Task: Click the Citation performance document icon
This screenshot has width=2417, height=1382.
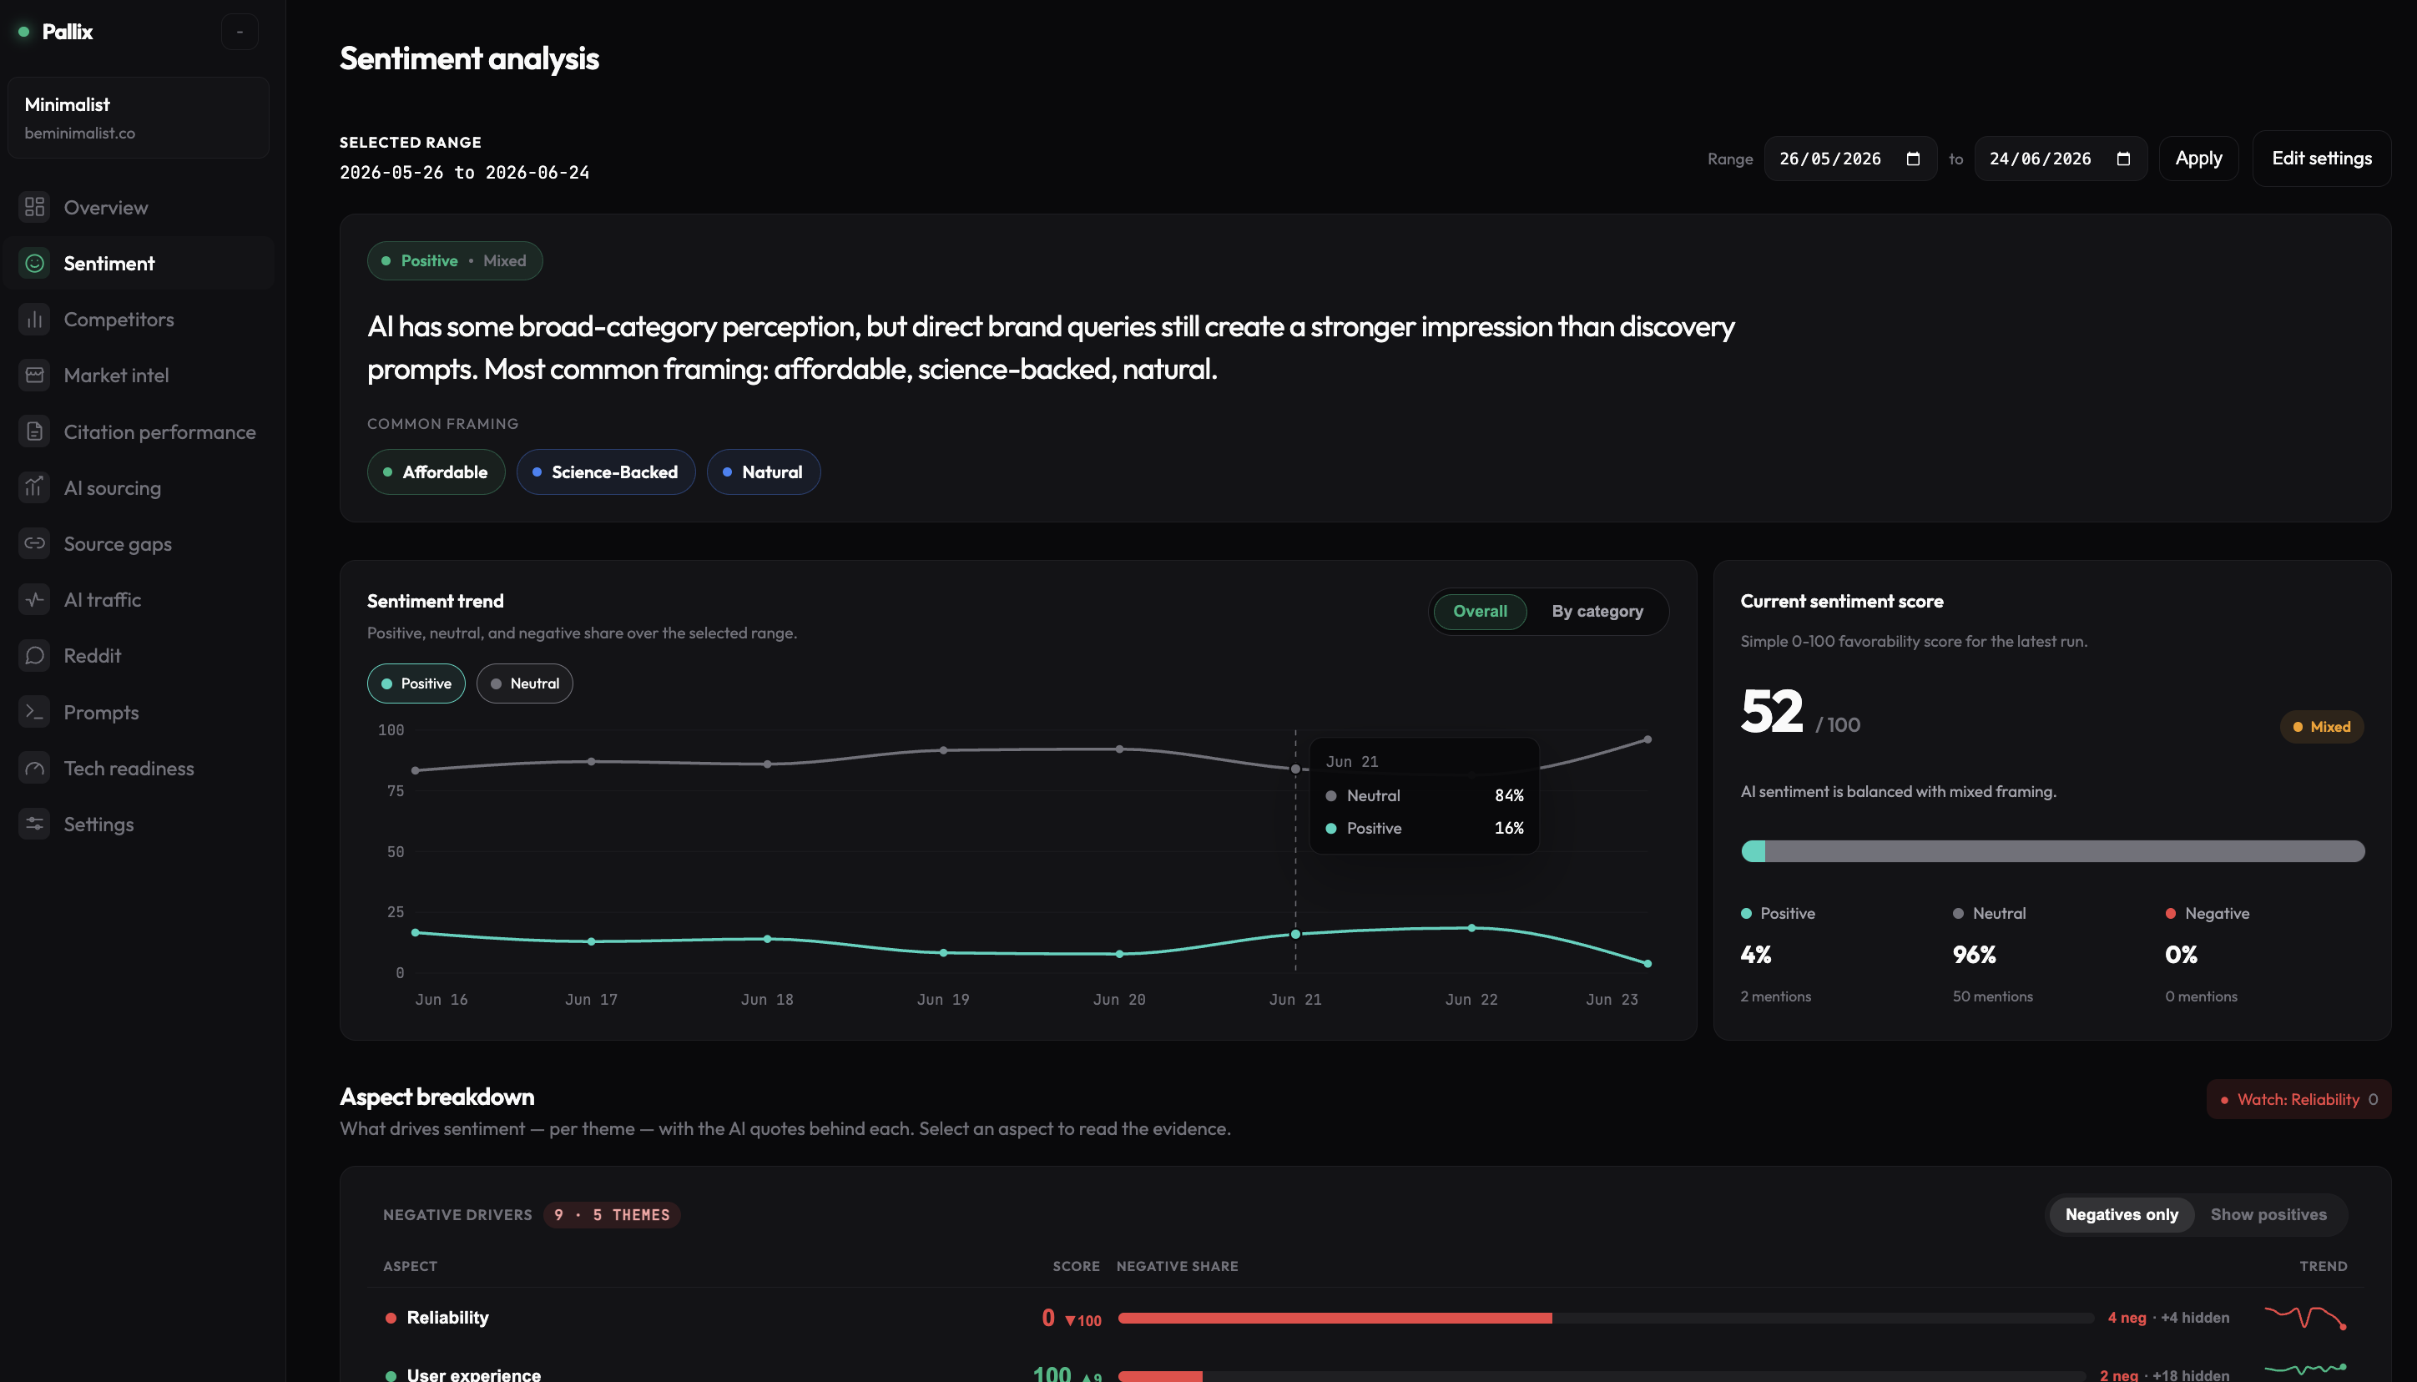Action: click(34, 432)
